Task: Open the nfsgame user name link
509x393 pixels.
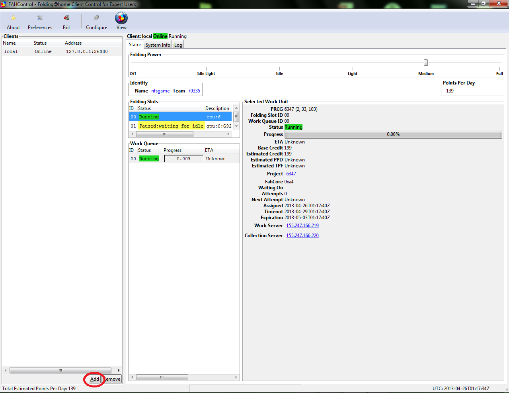Action: point(160,91)
